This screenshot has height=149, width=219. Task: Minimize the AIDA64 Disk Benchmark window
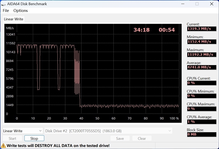tap(183, 4)
